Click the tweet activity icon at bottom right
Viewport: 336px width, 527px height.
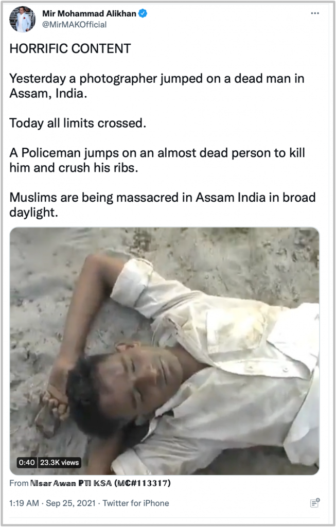315,503
